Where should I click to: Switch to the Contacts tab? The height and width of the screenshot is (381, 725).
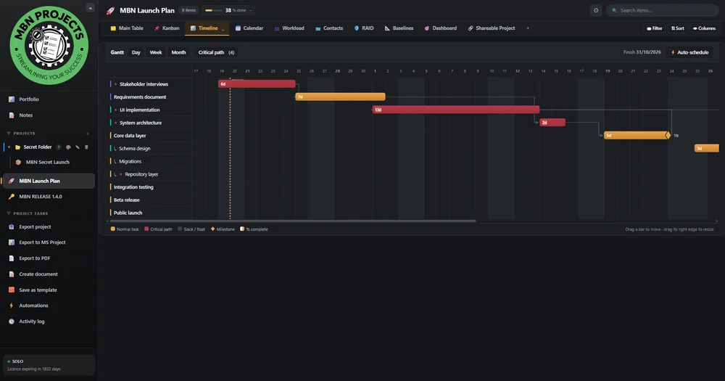[x=328, y=28]
